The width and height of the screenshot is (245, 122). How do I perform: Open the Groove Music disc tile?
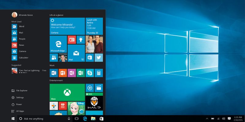point(90,88)
